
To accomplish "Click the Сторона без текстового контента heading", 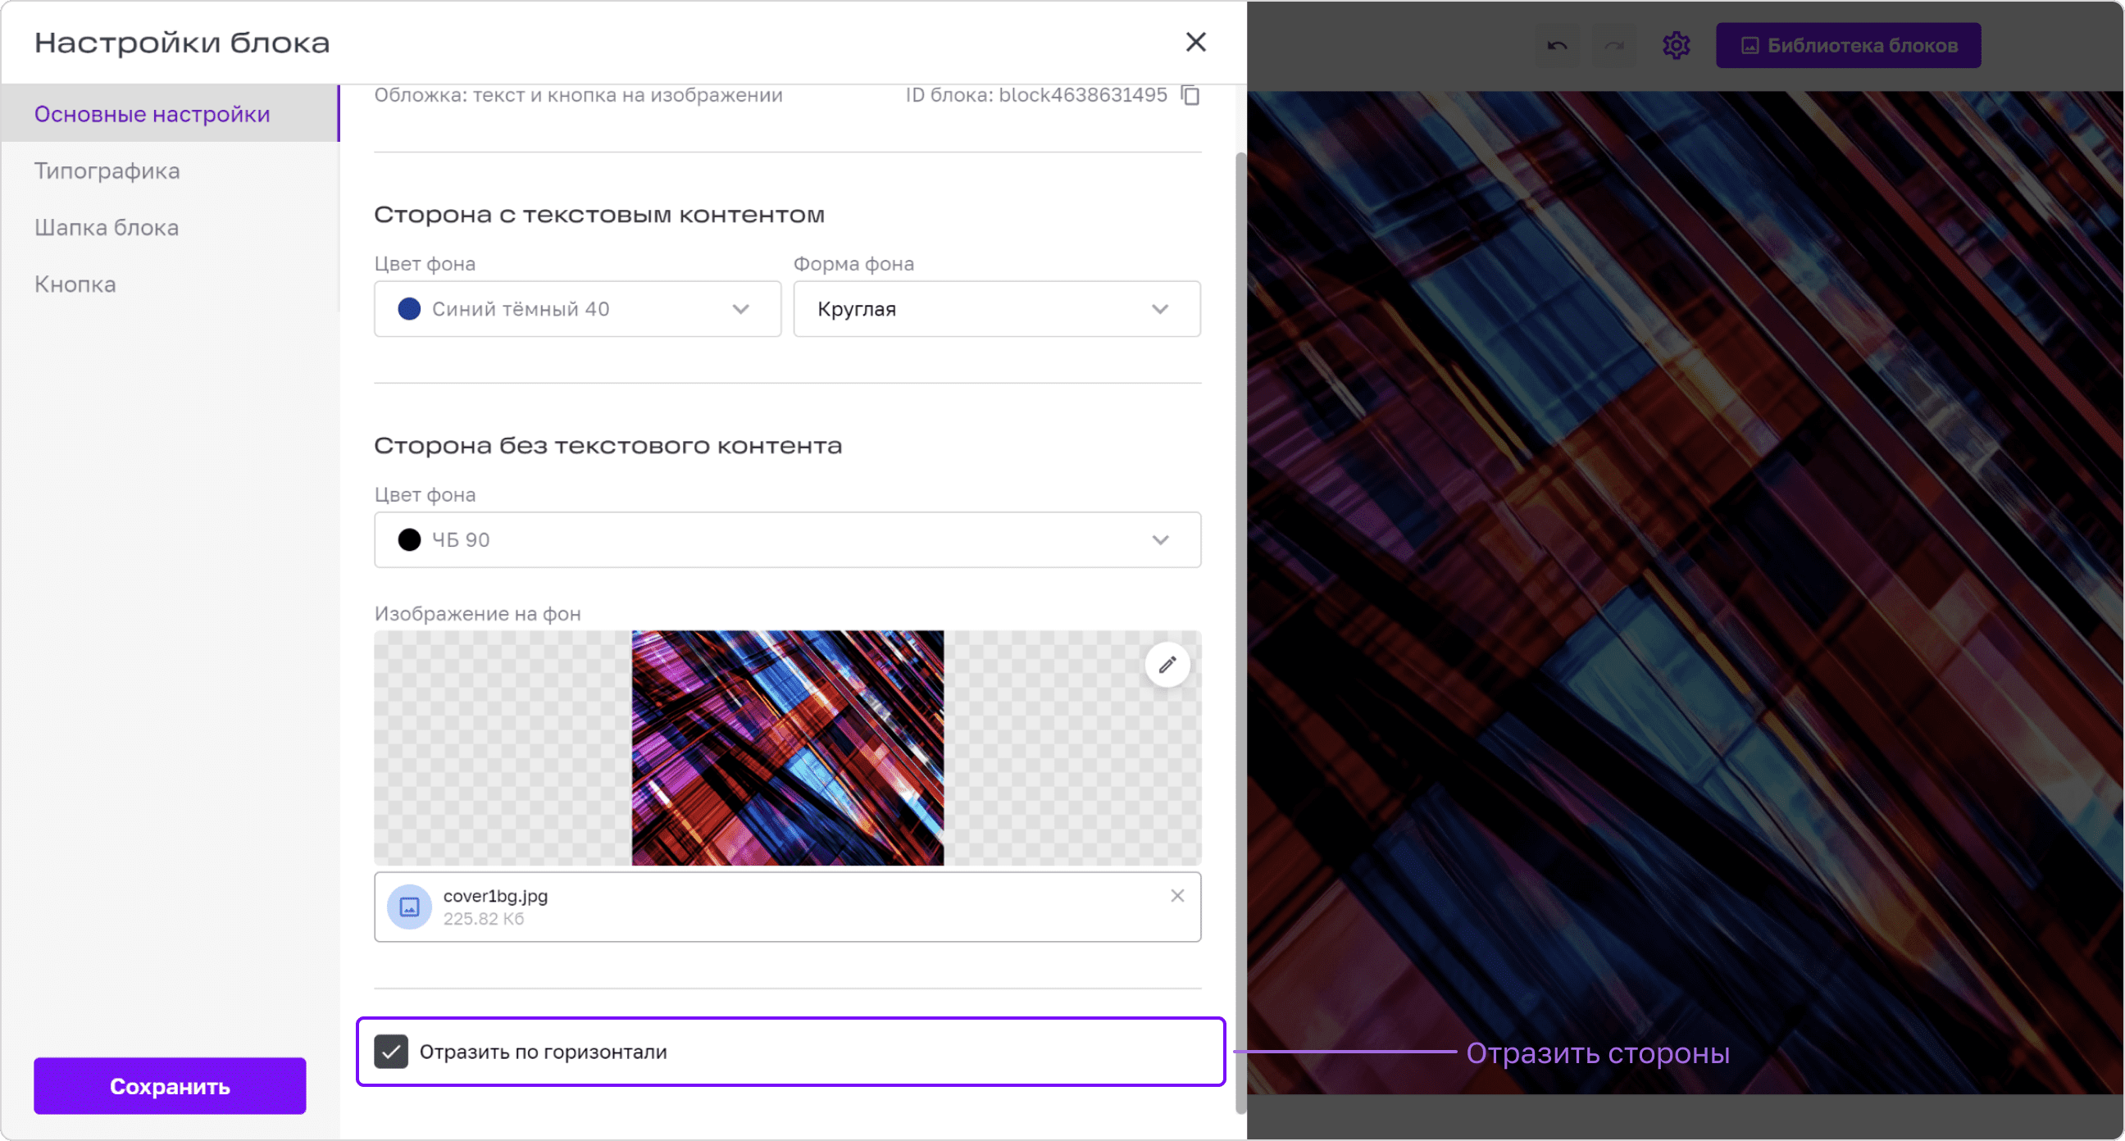I will pyautogui.click(x=608, y=447).
